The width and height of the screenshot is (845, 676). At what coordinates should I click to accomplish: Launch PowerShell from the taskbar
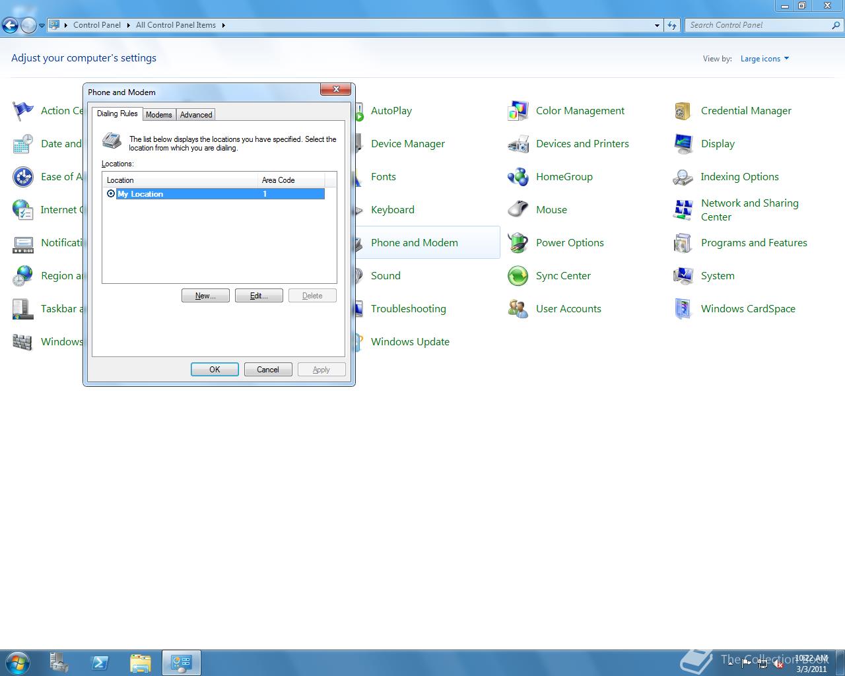pos(100,663)
